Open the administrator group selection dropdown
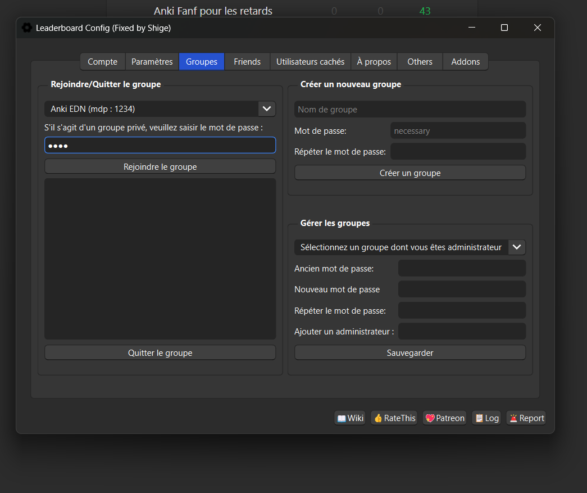 [x=516, y=247]
